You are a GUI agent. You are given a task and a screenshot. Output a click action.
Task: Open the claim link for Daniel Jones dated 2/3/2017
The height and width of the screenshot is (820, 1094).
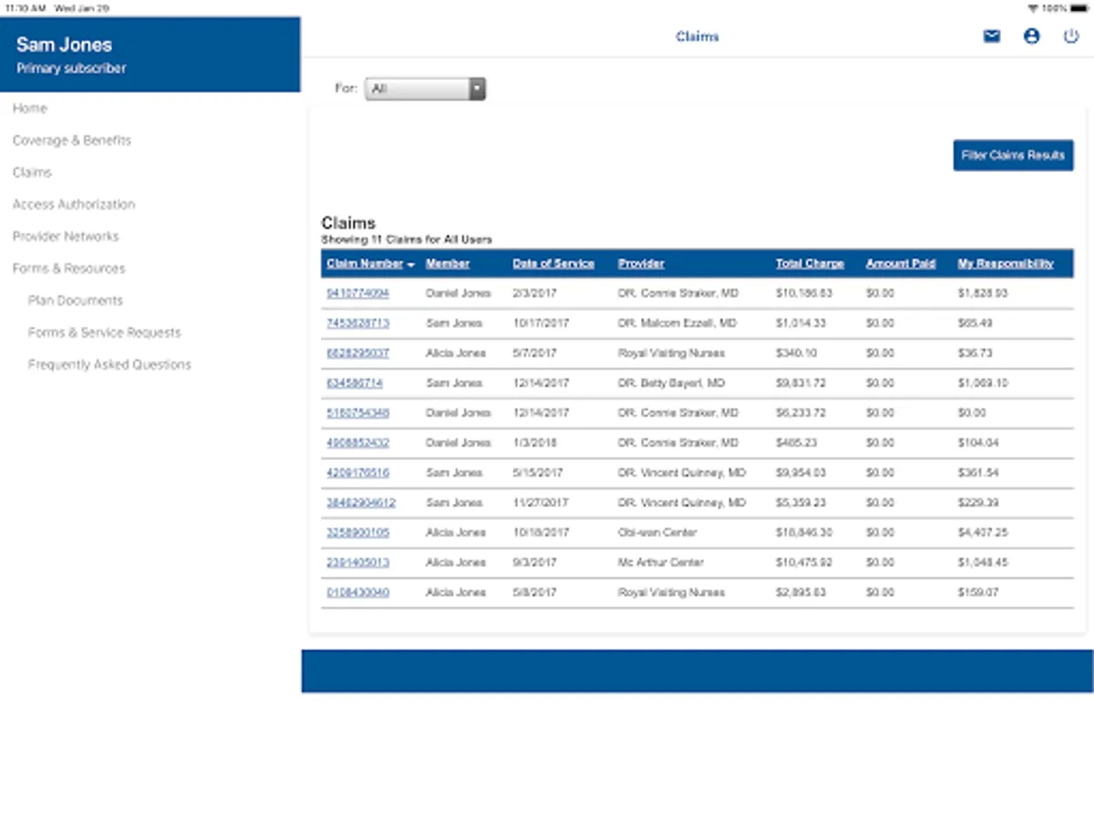(x=357, y=293)
